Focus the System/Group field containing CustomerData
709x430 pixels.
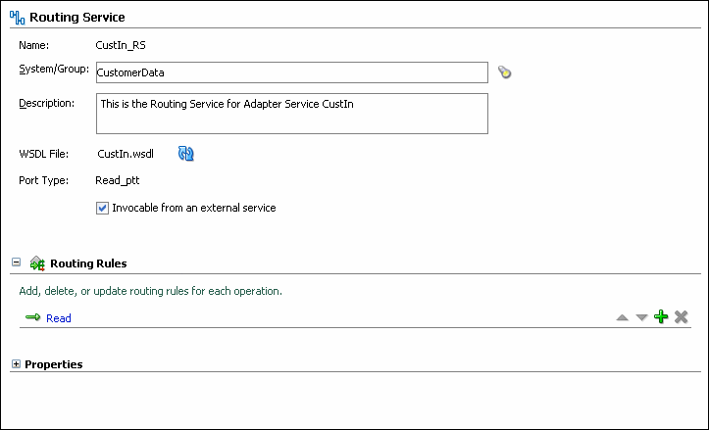point(292,72)
